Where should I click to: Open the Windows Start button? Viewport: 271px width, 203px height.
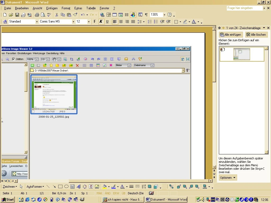pyautogui.click(x=8, y=200)
